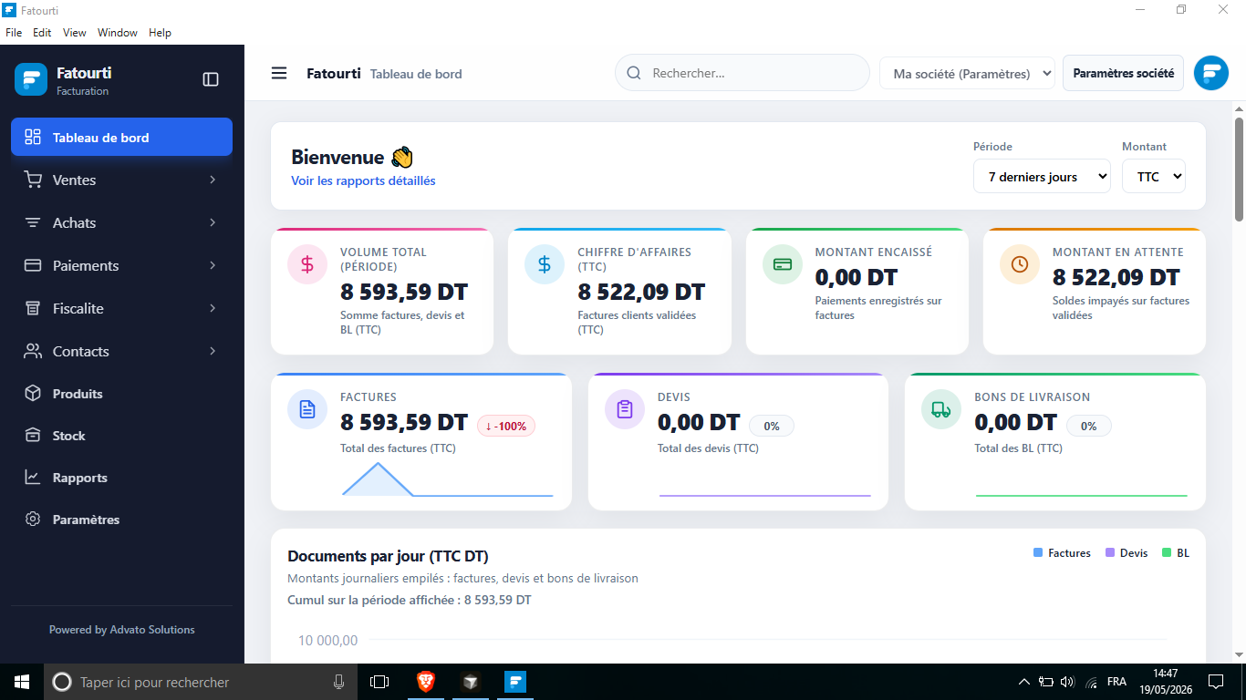Open the Help menu
This screenshot has width=1246, height=700.
(x=160, y=32)
